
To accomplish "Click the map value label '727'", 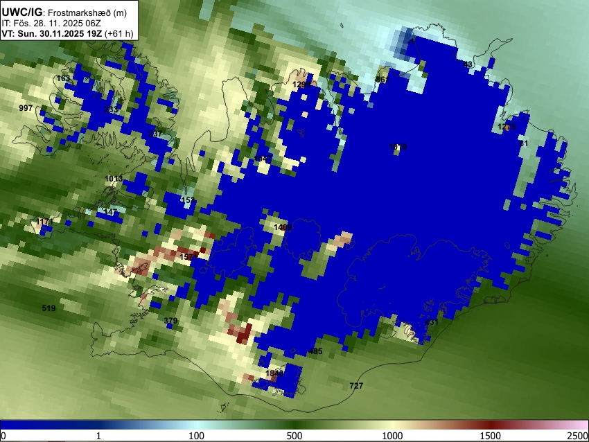I will click(x=356, y=386).
